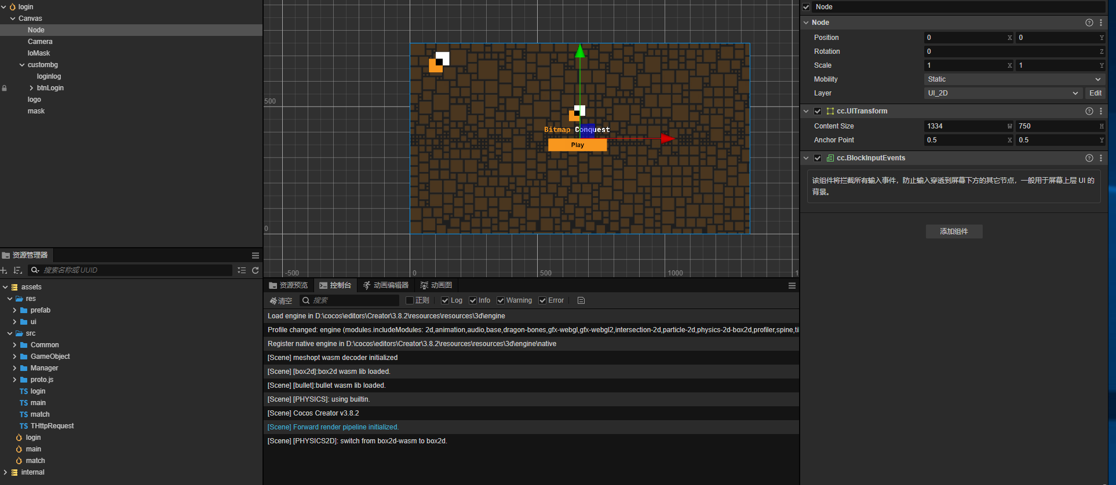Select the Camera node in hierarchy
The height and width of the screenshot is (485, 1116).
(x=40, y=42)
